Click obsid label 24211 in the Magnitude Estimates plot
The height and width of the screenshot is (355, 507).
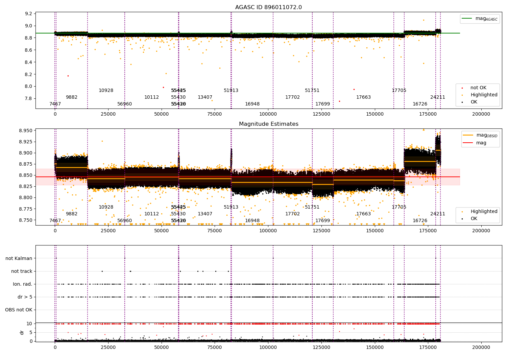coord(438,214)
